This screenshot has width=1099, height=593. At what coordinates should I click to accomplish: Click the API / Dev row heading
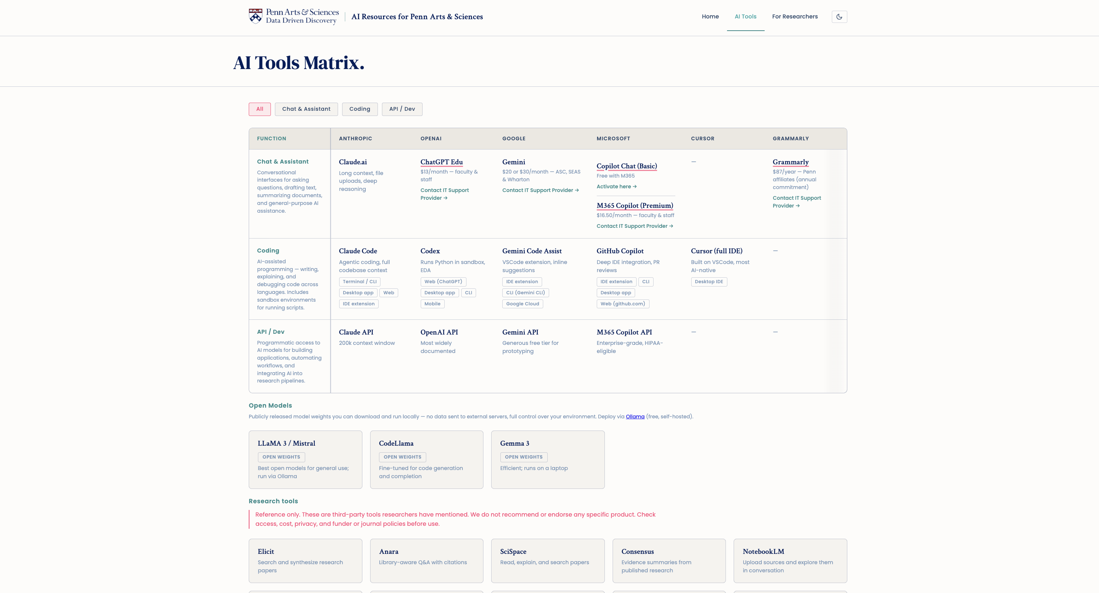click(271, 332)
